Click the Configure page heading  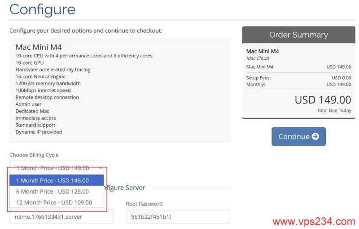click(43, 9)
